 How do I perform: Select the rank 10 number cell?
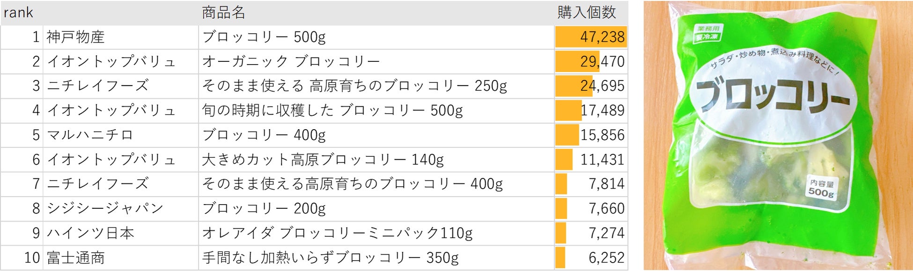click(32, 257)
